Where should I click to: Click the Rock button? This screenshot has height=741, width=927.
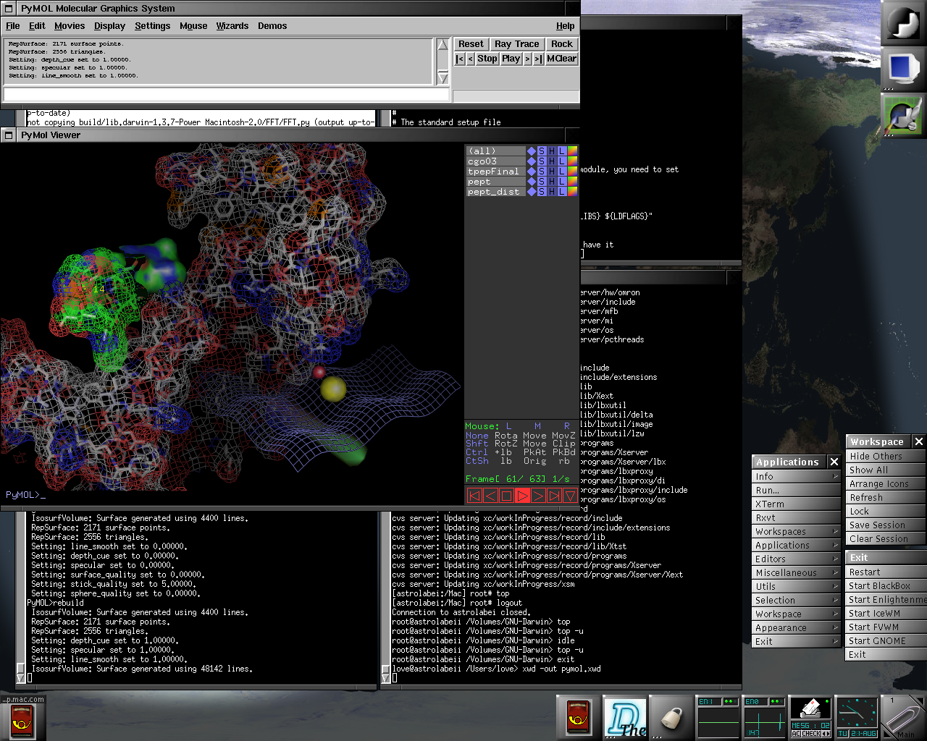pyautogui.click(x=561, y=44)
